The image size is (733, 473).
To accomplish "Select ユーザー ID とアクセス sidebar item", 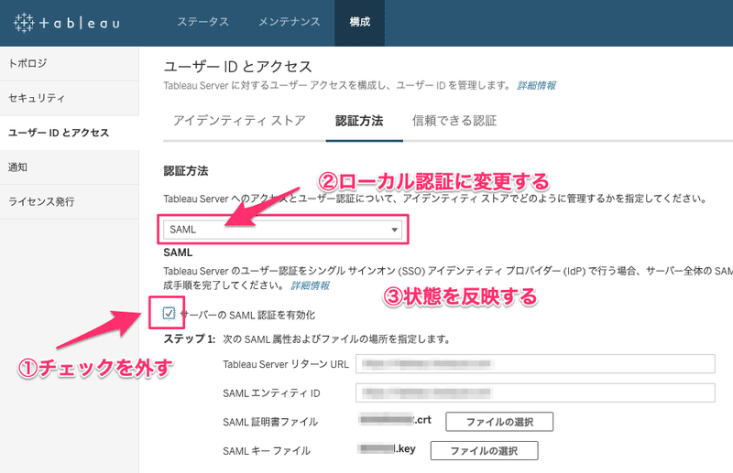I will (x=70, y=133).
